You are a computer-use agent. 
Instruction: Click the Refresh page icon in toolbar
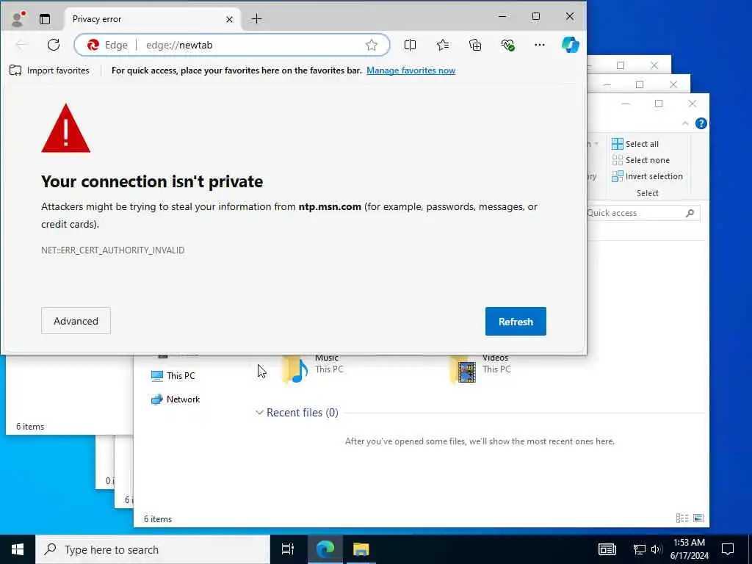(53, 45)
